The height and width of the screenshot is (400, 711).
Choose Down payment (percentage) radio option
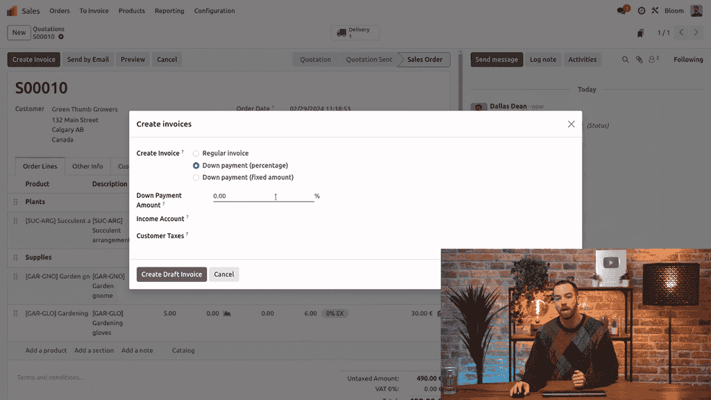coord(196,166)
